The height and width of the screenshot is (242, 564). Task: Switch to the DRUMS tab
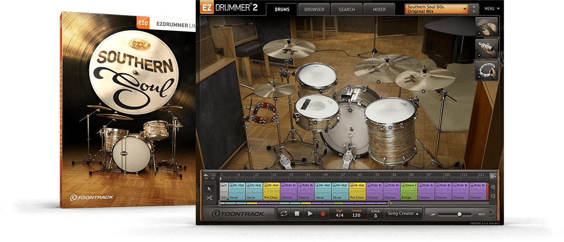coord(282,9)
